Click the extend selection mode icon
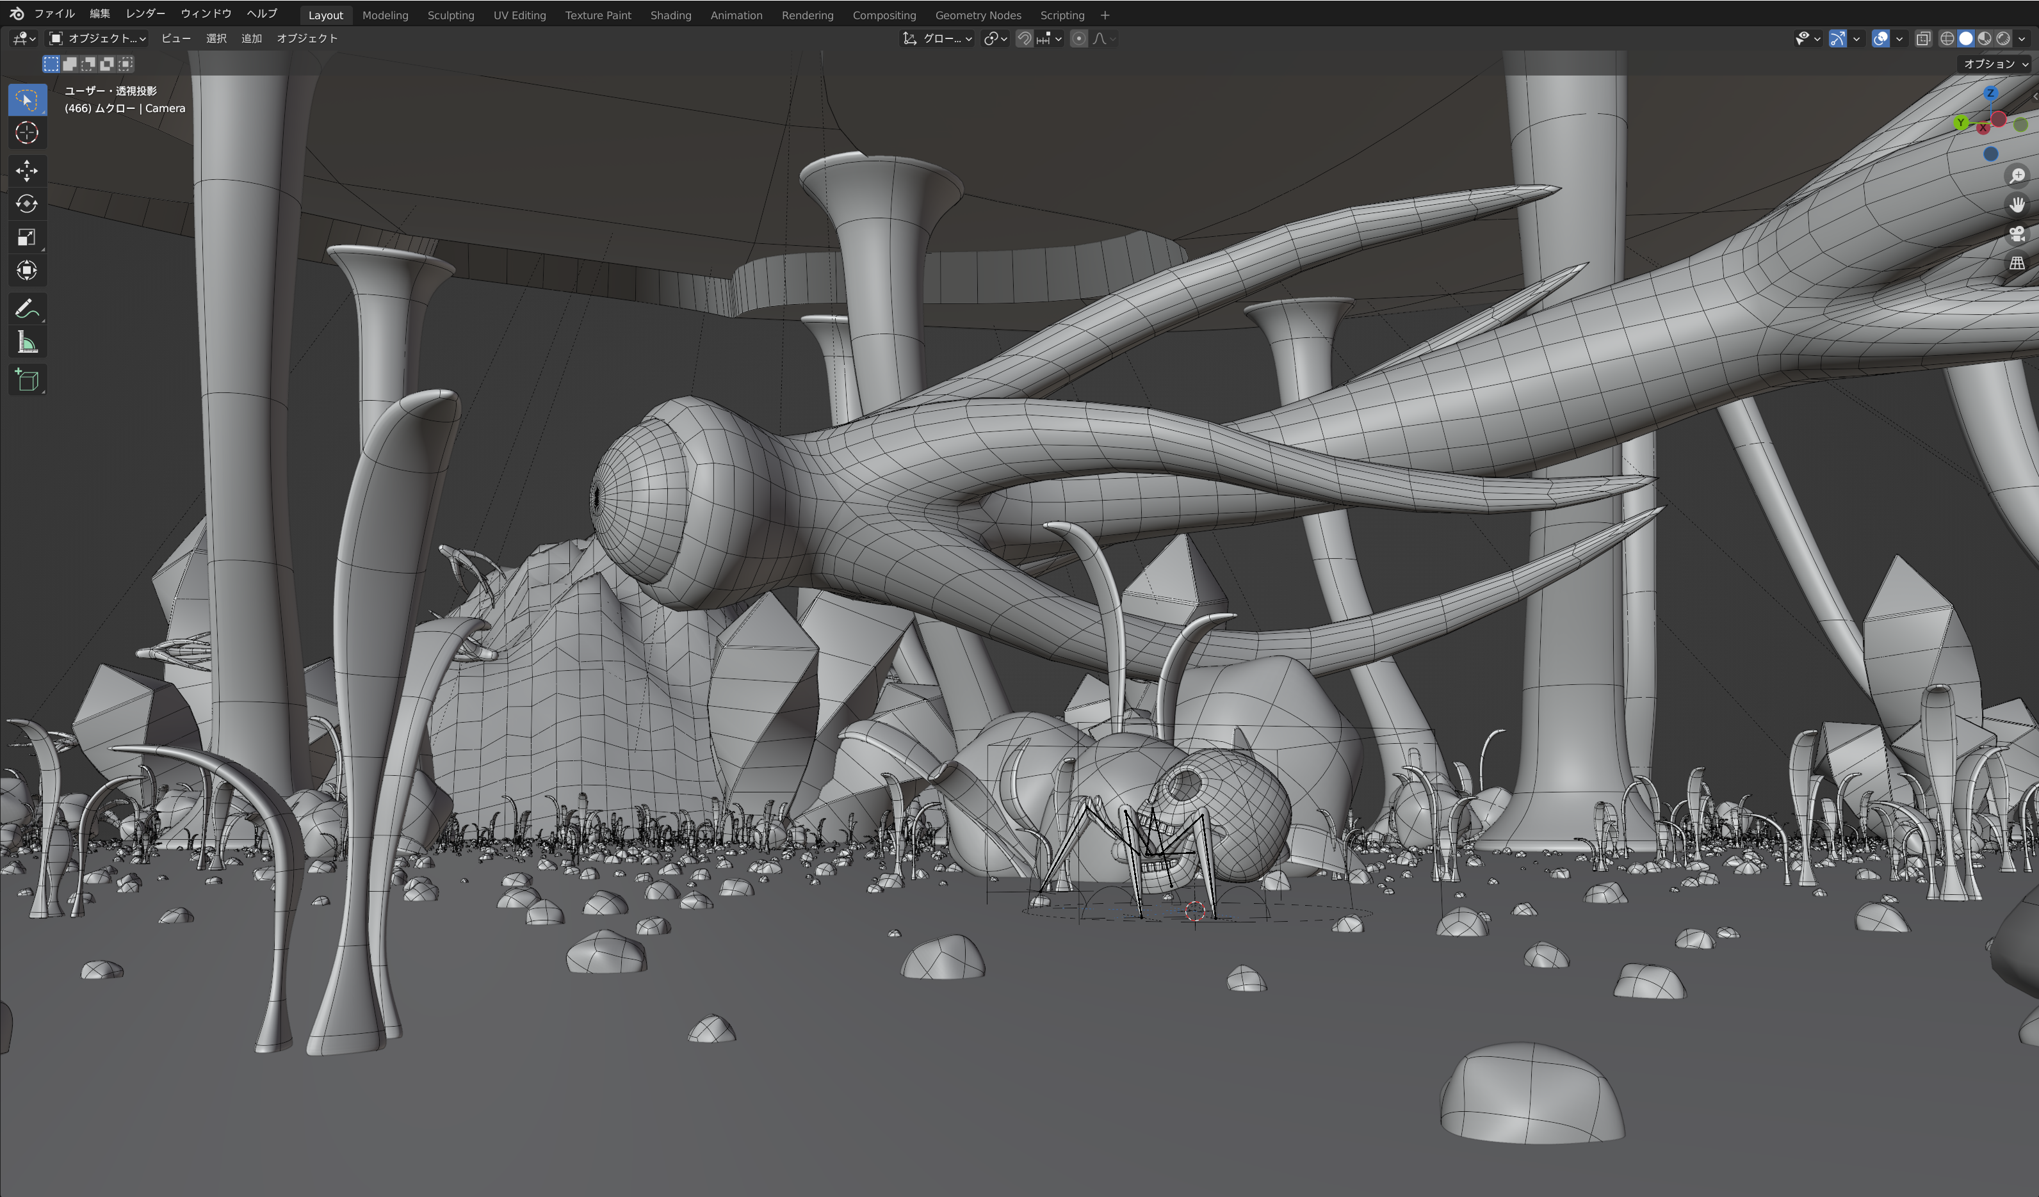 point(70,64)
